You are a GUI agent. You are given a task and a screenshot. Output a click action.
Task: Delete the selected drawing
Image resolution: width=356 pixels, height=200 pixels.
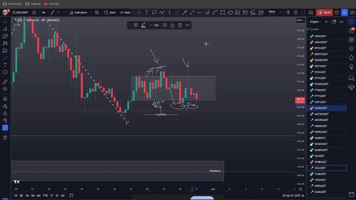pyautogui.click(x=180, y=25)
